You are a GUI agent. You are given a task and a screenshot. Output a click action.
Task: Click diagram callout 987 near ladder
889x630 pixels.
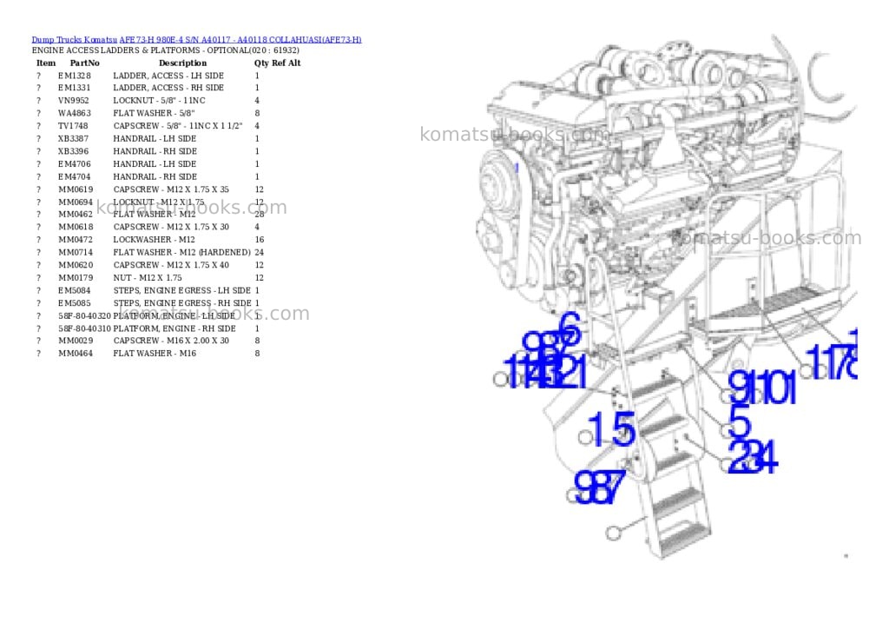[x=600, y=488]
